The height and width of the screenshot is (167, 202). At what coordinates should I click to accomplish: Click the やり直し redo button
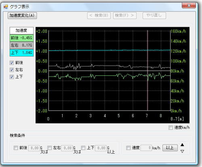[x=154, y=15]
